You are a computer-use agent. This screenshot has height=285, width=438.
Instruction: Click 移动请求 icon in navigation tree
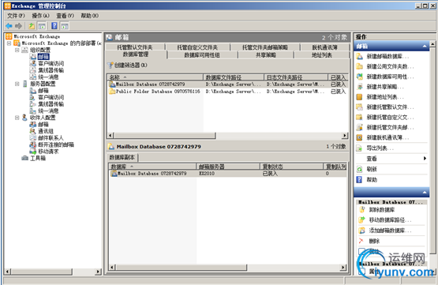[x=33, y=152]
